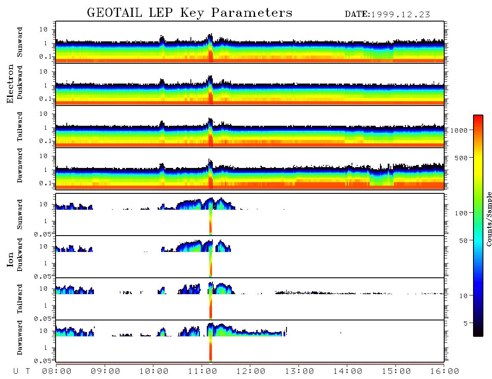The width and height of the screenshot is (492, 379).
Task: Select the 16:00 time axis label
Action: coord(444,371)
